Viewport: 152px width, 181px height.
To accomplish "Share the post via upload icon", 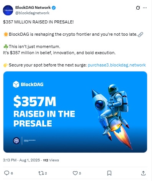I will pyautogui.click(x=143, y=173).
